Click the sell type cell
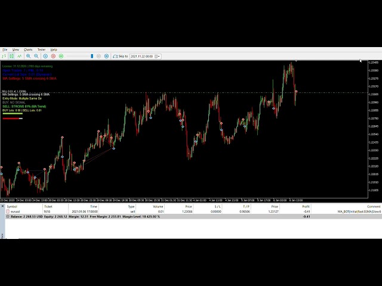382x286 pixels. (x=133, y=212)
